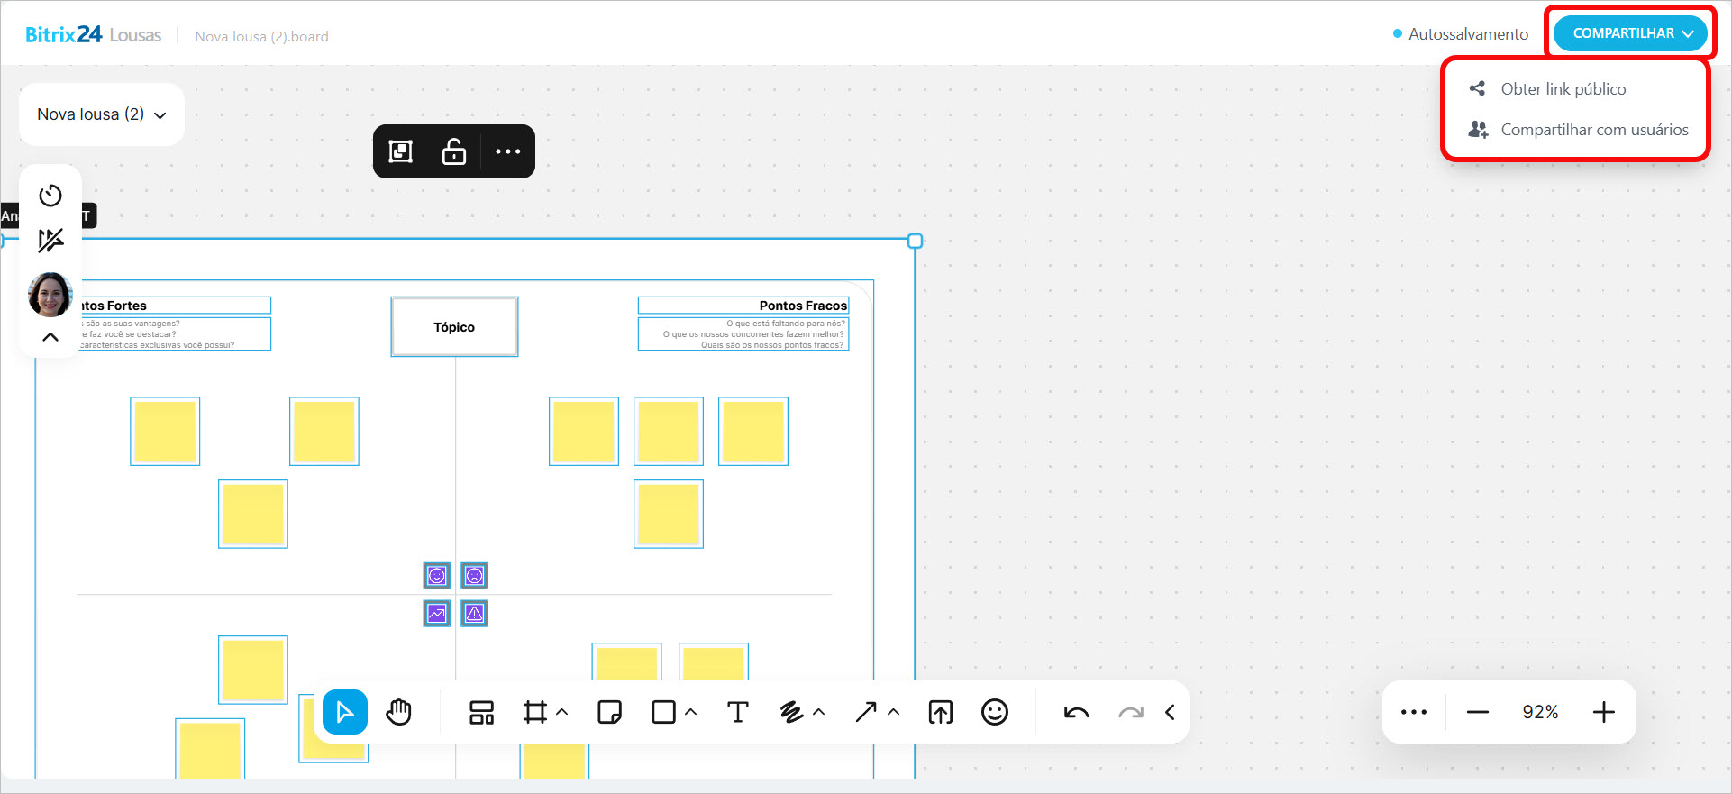The width and height of the screenshot is (1732, 794).
Task: Select the text tool
Action: tap(737, 713)
